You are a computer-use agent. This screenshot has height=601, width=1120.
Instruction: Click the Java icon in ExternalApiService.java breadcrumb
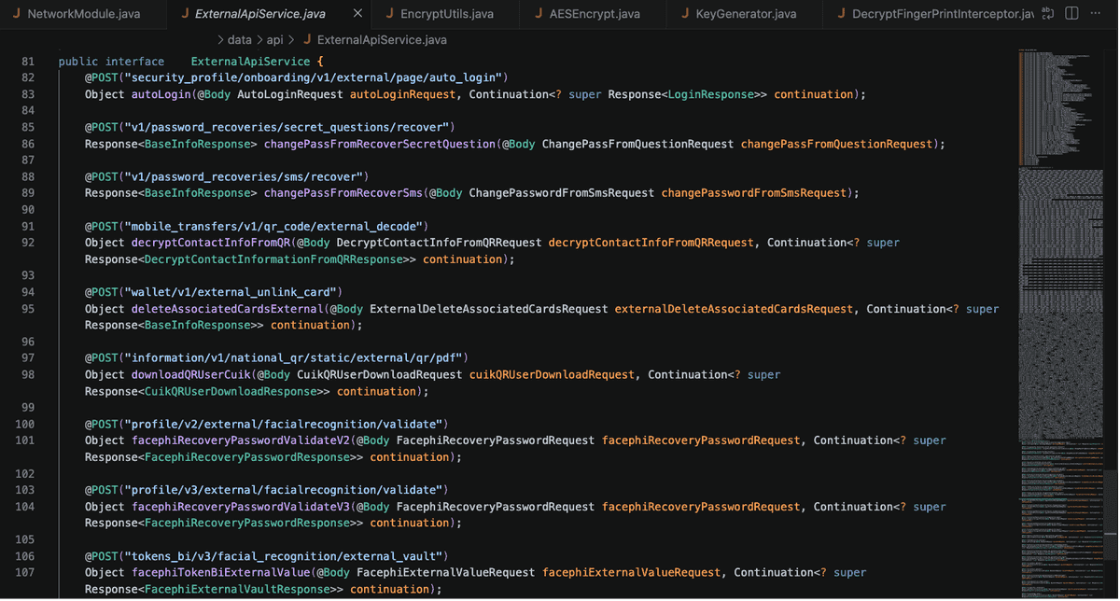307,40
